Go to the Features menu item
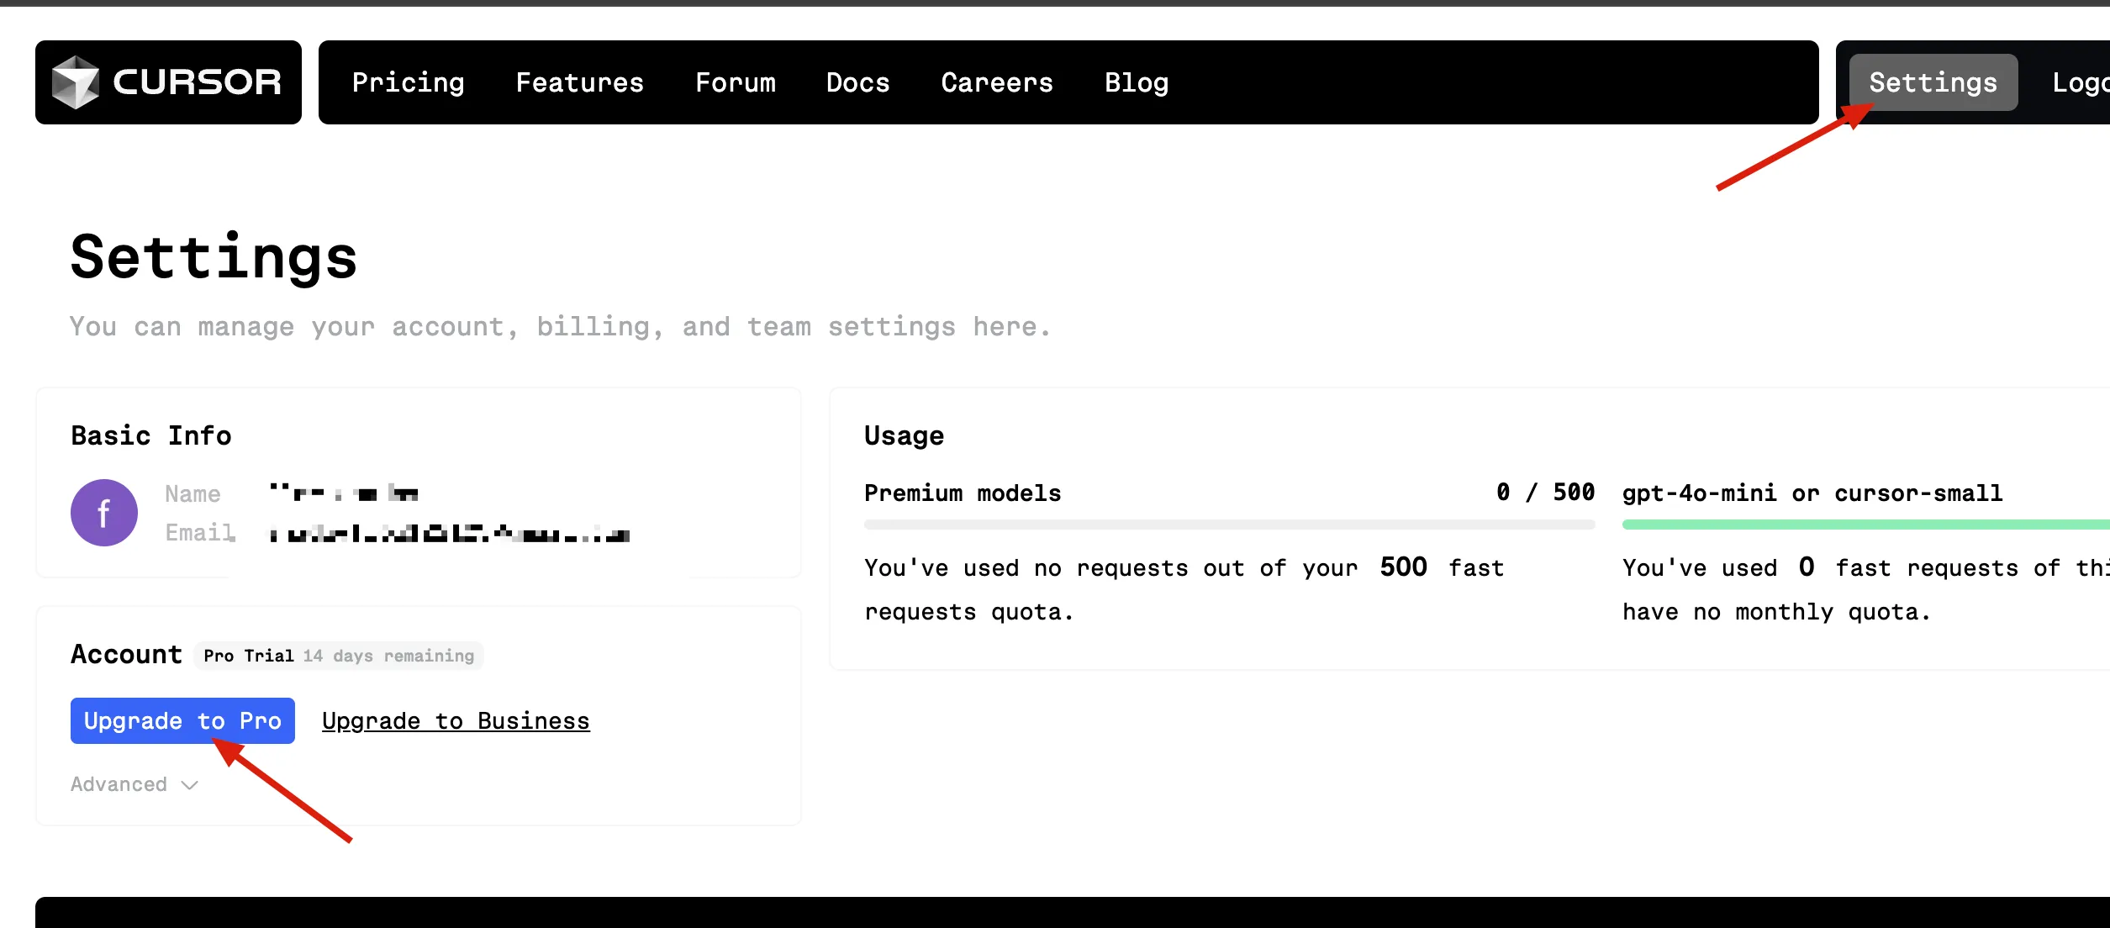This screenshot has height=928, width=2110. pos(579,82)
